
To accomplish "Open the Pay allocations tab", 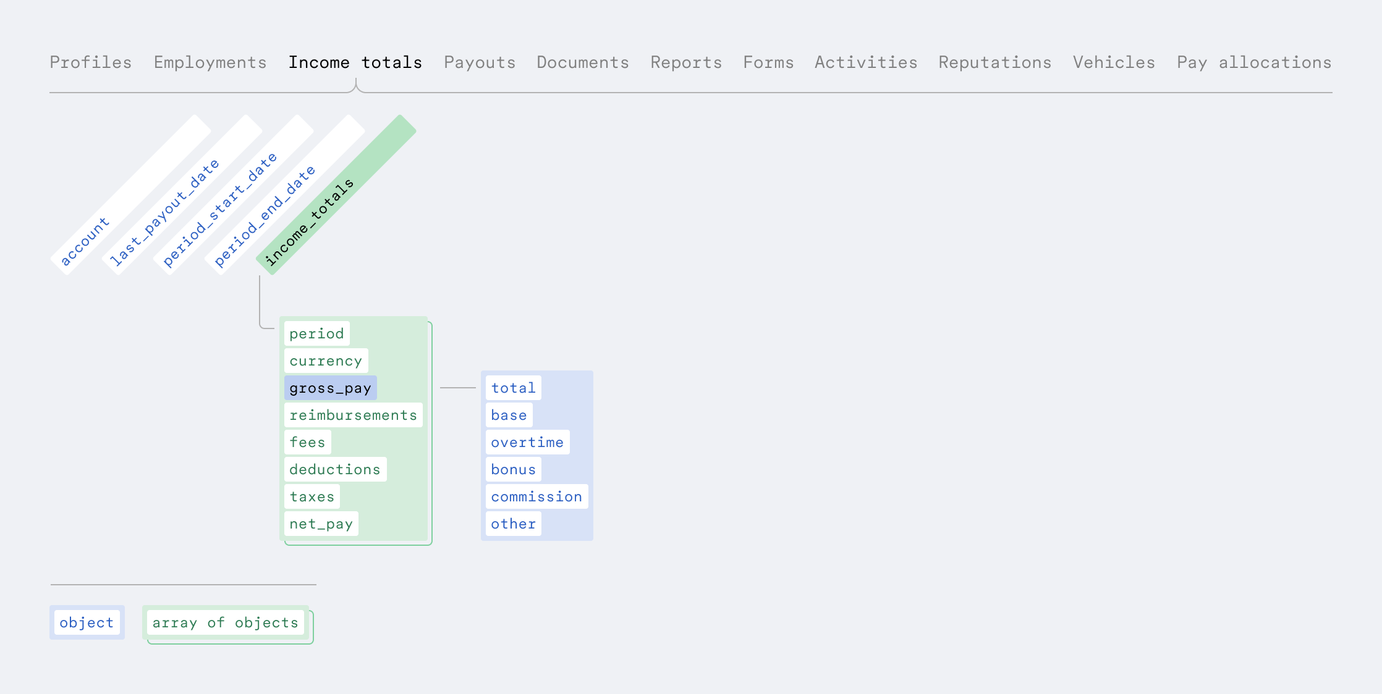I will [x=1254, y=62].
